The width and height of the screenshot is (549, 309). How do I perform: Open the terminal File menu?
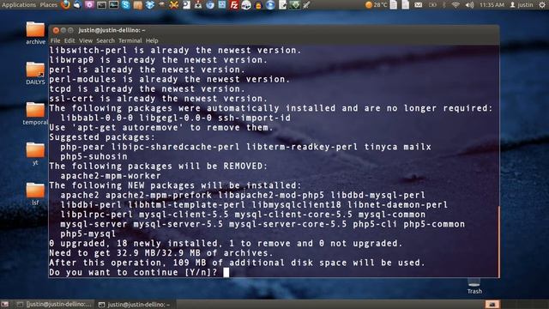coord(55,40)
